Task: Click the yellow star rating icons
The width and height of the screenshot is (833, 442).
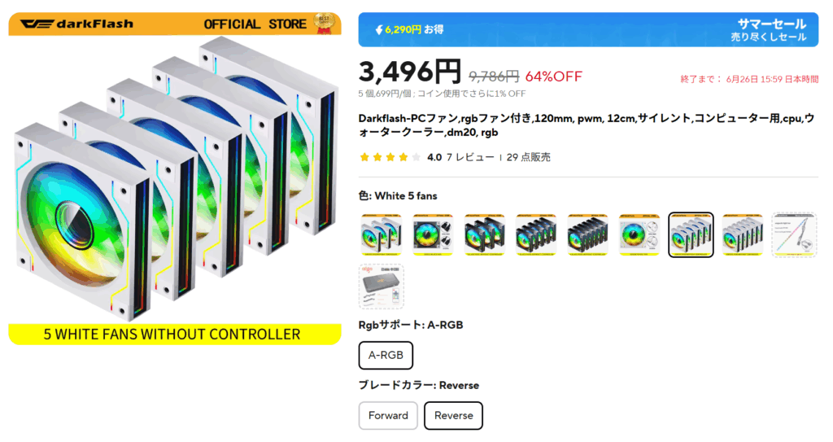Action: [x=390, y=157]
